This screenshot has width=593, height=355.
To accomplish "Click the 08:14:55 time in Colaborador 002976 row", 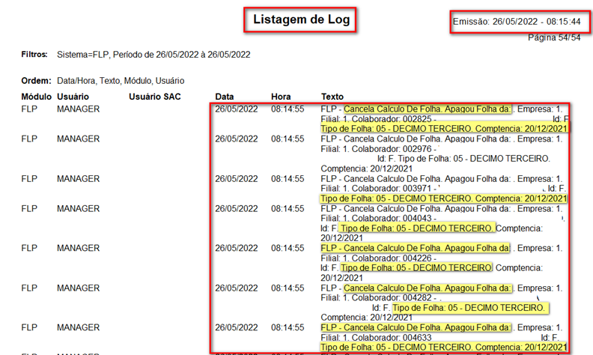I will 288,139.
